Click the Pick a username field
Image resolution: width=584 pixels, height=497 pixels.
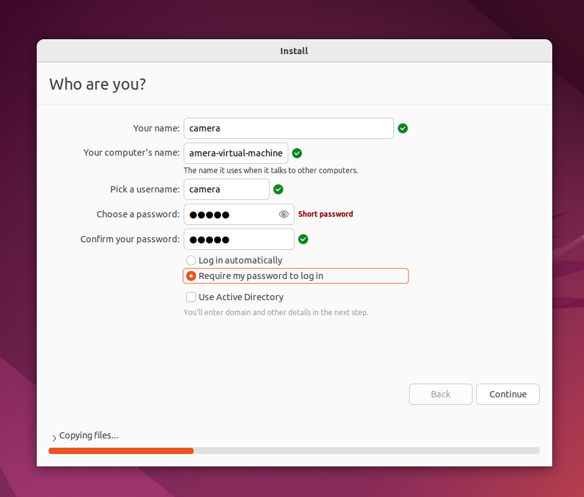[226, 189]
